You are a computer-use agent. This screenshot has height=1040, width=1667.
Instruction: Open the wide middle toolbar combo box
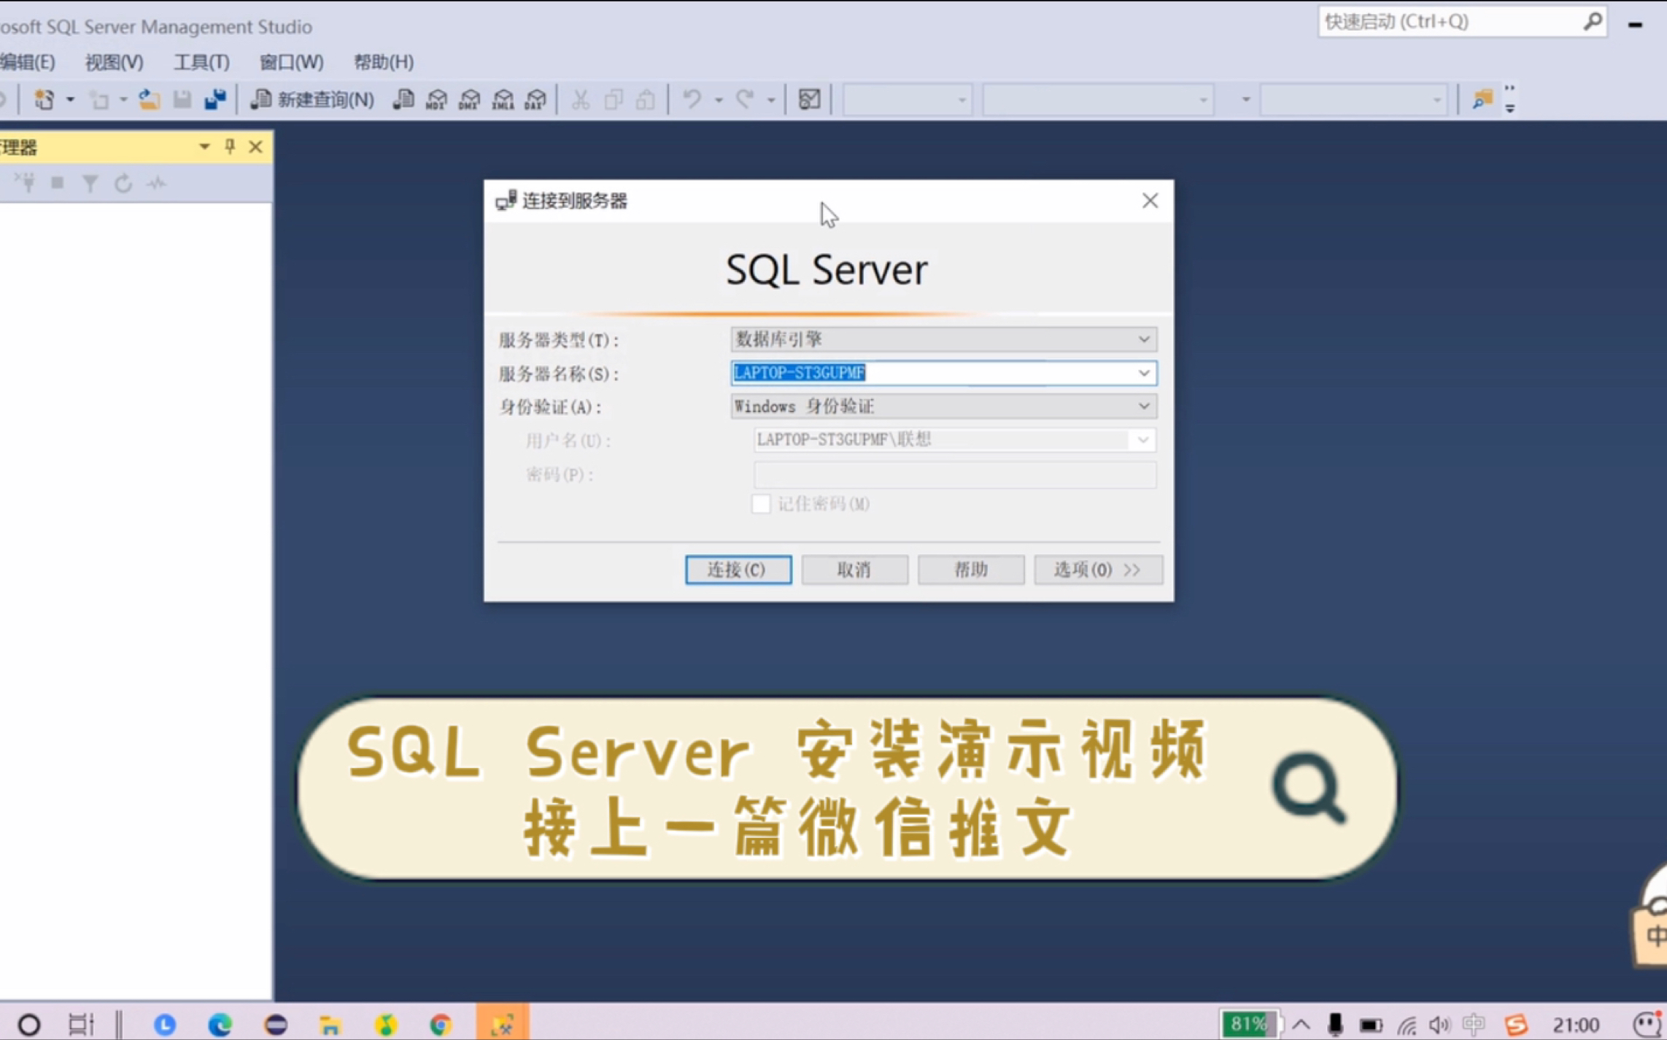1098,99
